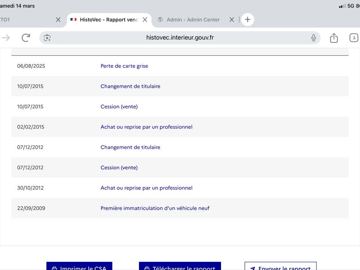Show the tab overview with 3 tabs

354,38
